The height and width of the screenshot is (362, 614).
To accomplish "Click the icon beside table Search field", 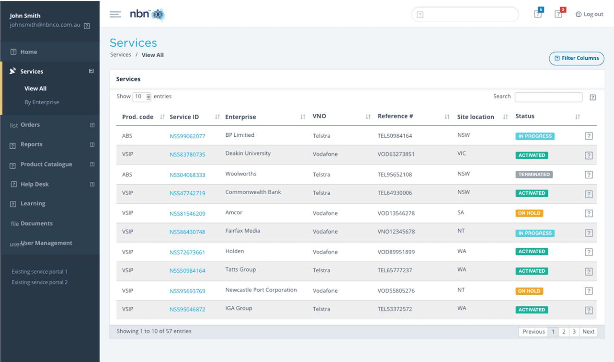I will (x=593, y=97).
